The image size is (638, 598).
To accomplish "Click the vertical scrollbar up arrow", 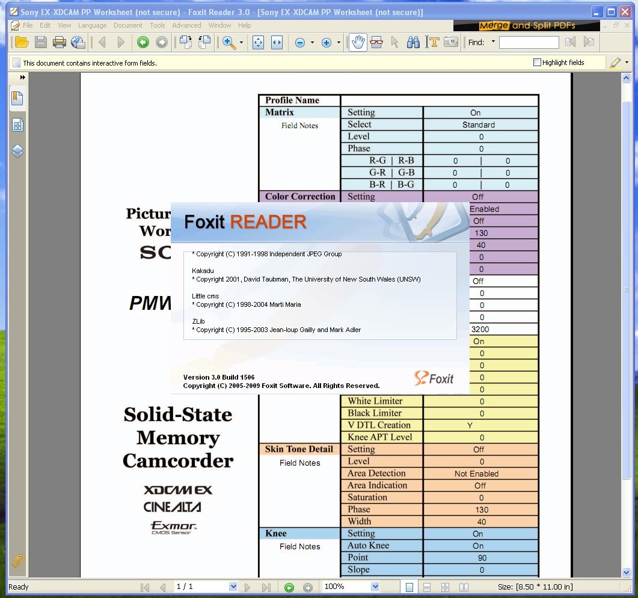I will (x=626, y=78).
